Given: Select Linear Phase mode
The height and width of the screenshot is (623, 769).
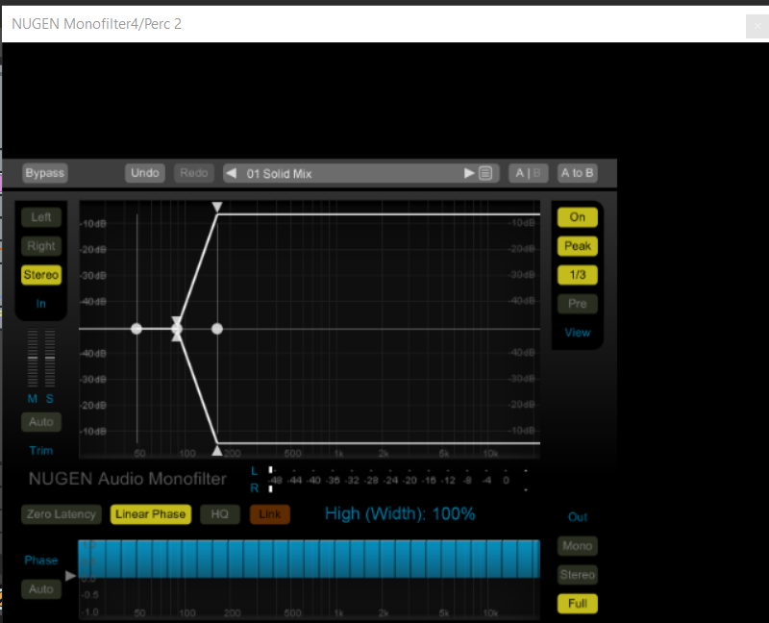Looking at the screenshot, I should point(151,514).
